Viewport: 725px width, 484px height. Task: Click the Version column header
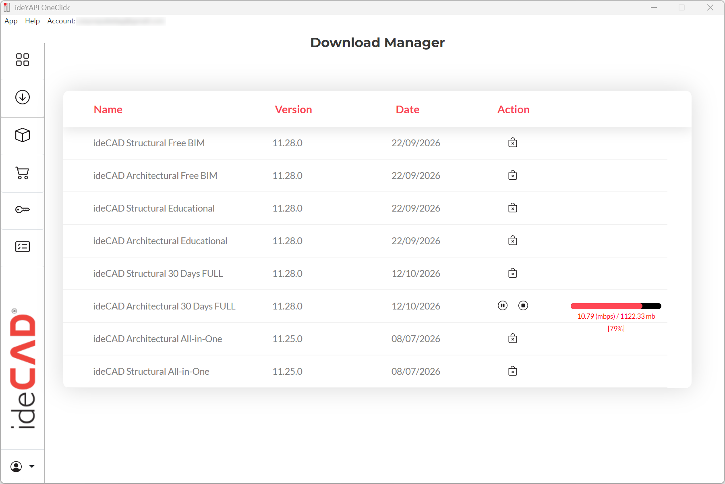pyautogui.click(x=293, y=110)
